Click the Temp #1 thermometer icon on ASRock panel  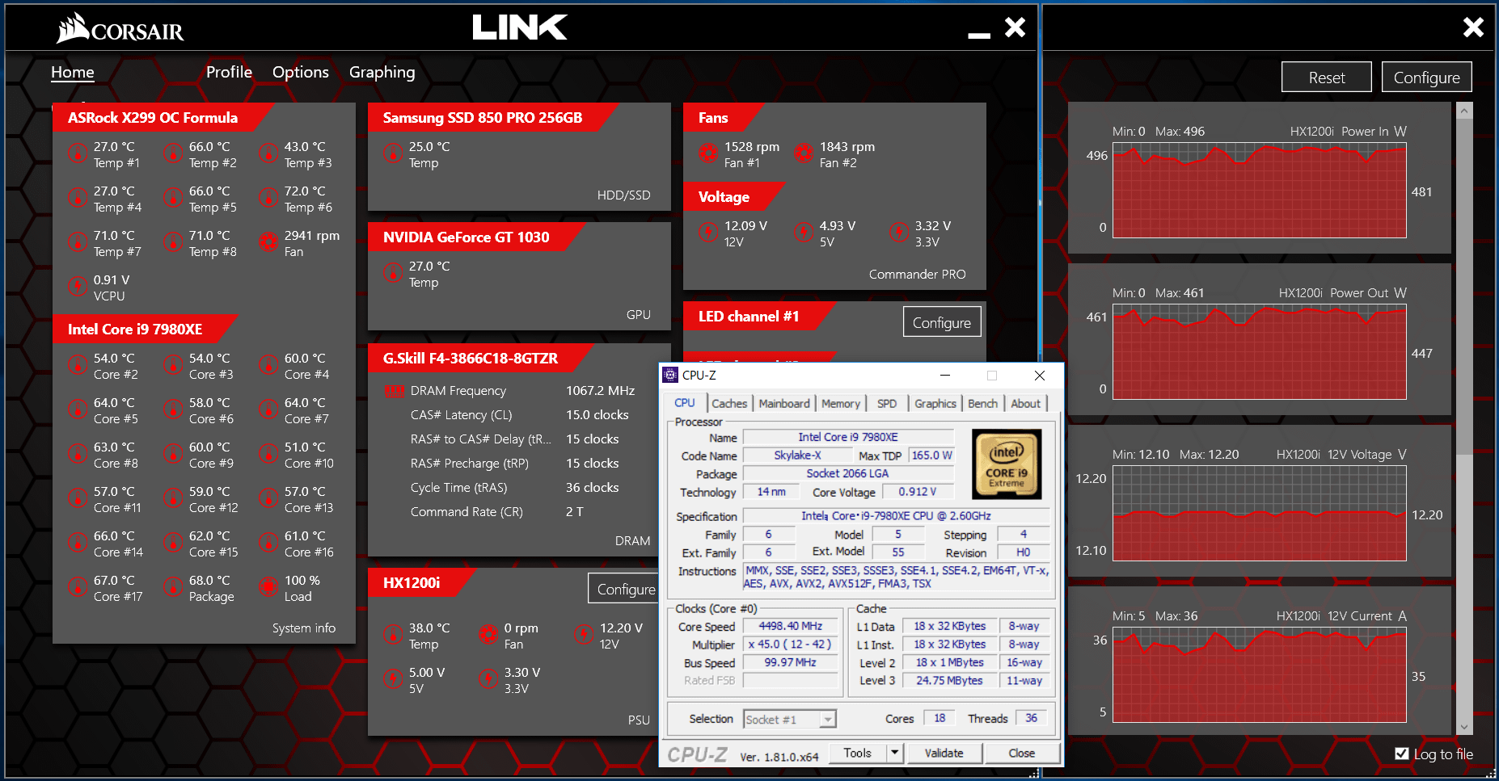[77, 153]
